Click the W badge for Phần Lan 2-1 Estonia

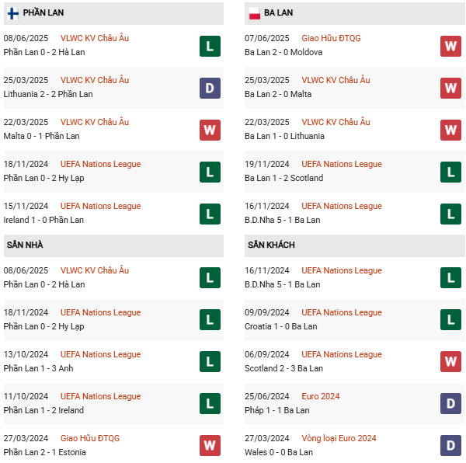[210, 446]
